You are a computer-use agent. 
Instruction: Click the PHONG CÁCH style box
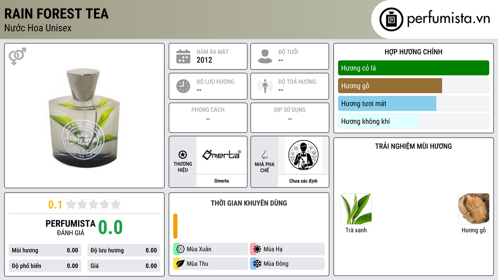[208, 118]
